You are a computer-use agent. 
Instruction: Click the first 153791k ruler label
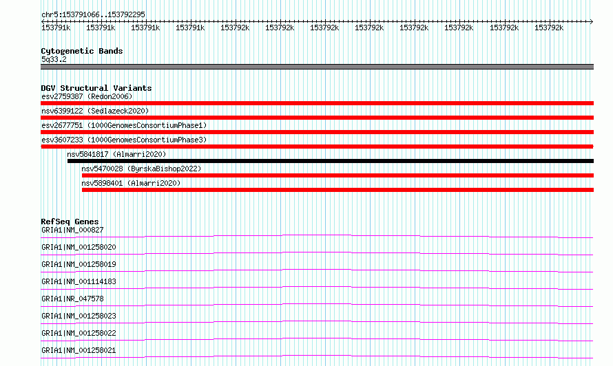[56, 28]
